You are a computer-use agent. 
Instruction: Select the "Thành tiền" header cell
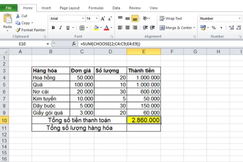tap(144, 70)
